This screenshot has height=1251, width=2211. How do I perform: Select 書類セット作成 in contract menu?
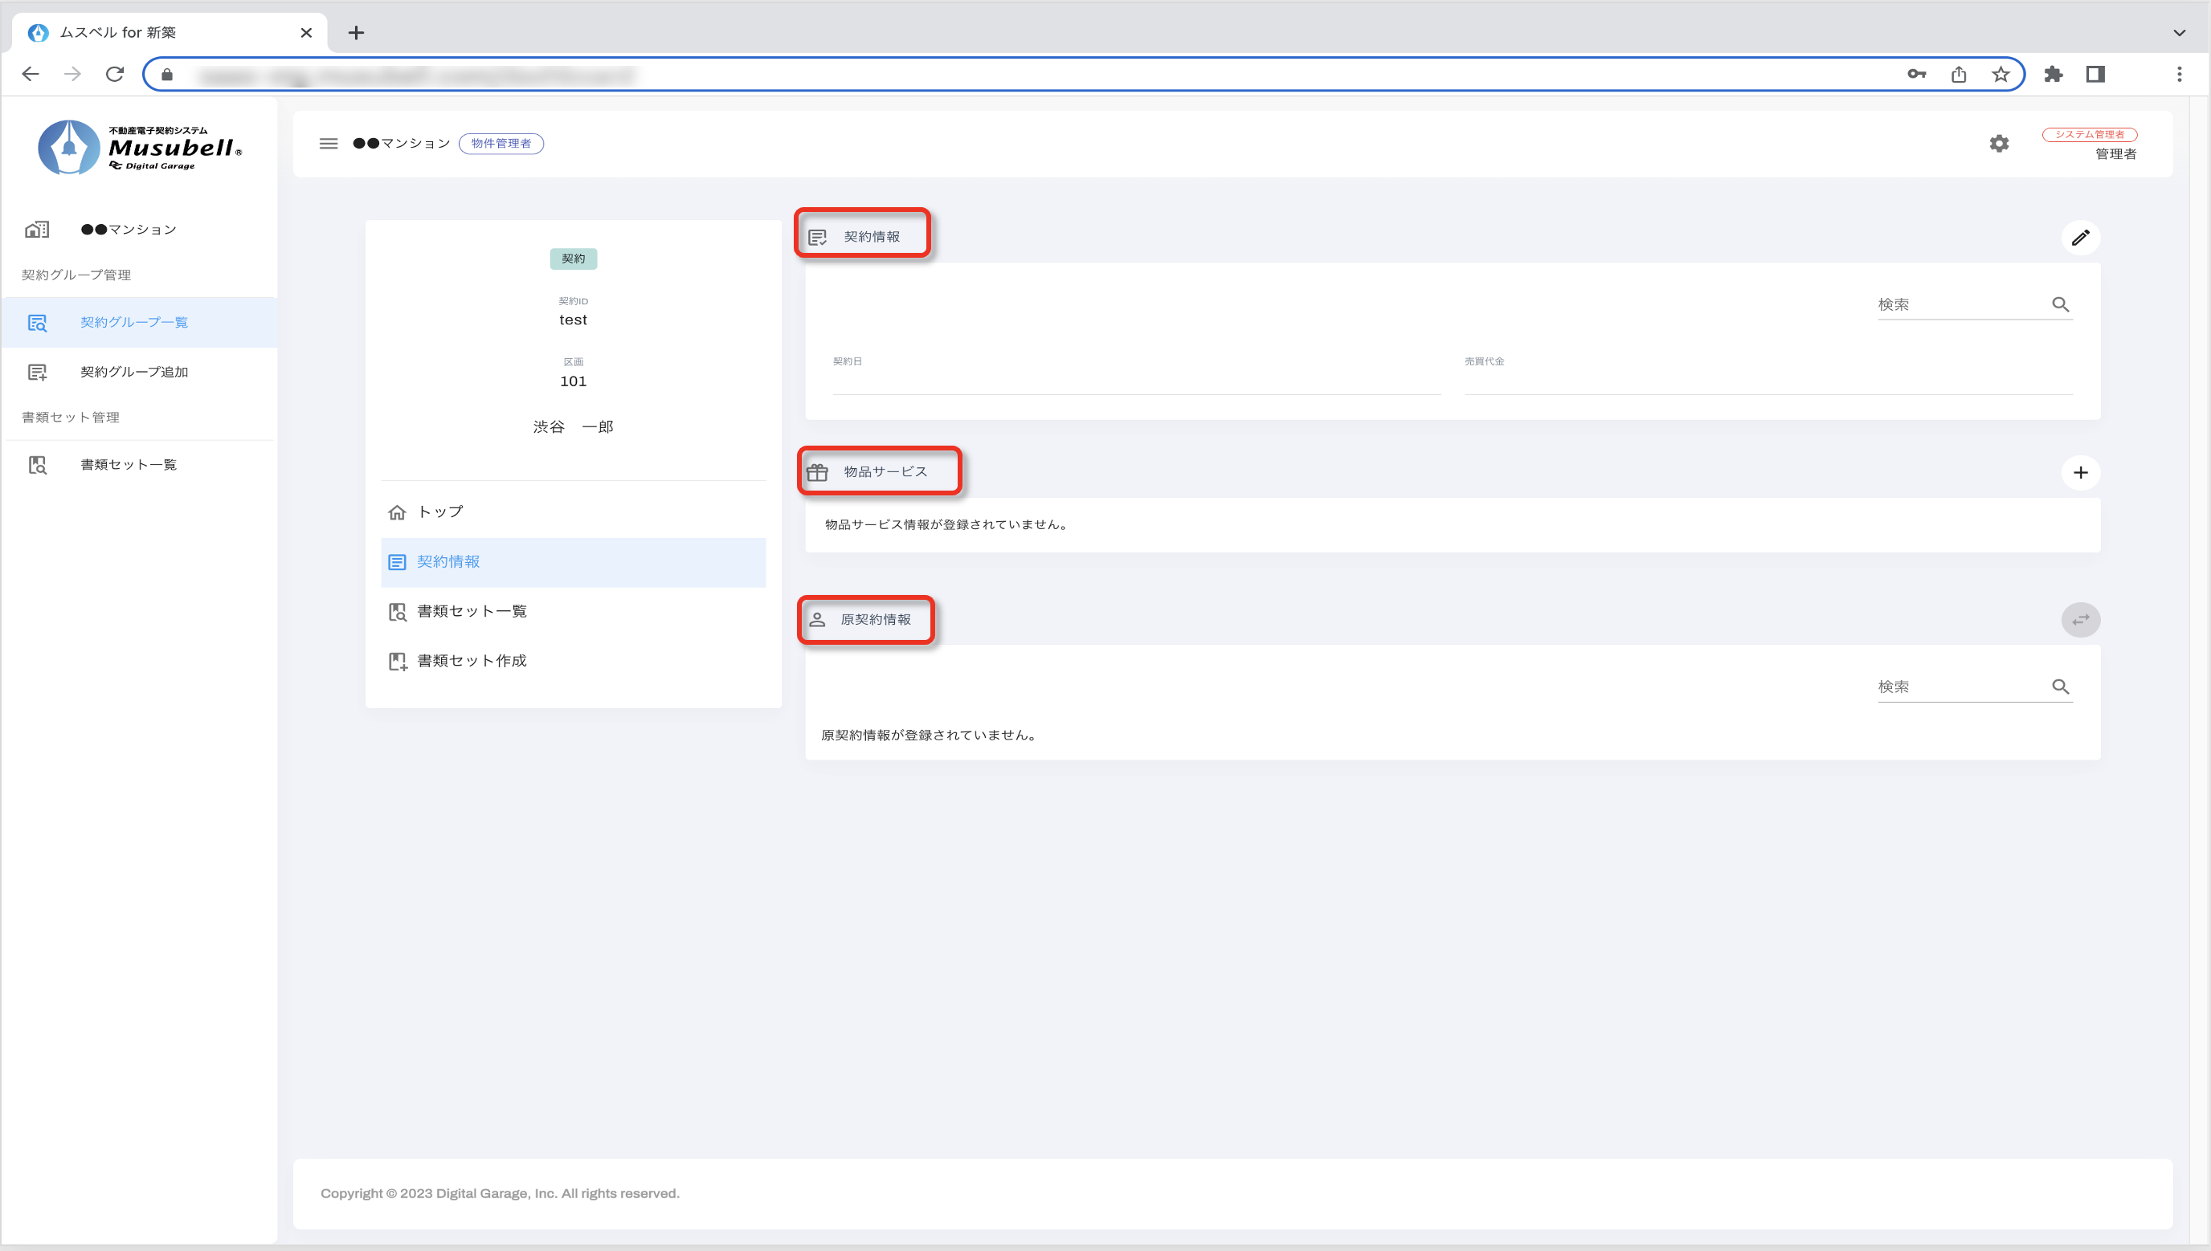471,661
